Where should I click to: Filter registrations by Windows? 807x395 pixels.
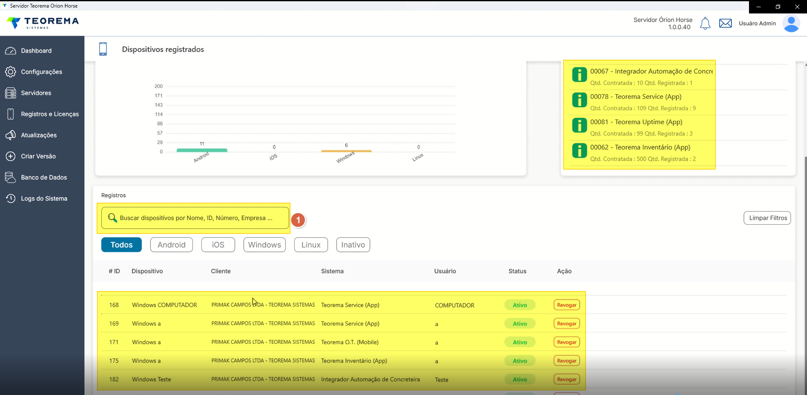(x=264, y=245)
